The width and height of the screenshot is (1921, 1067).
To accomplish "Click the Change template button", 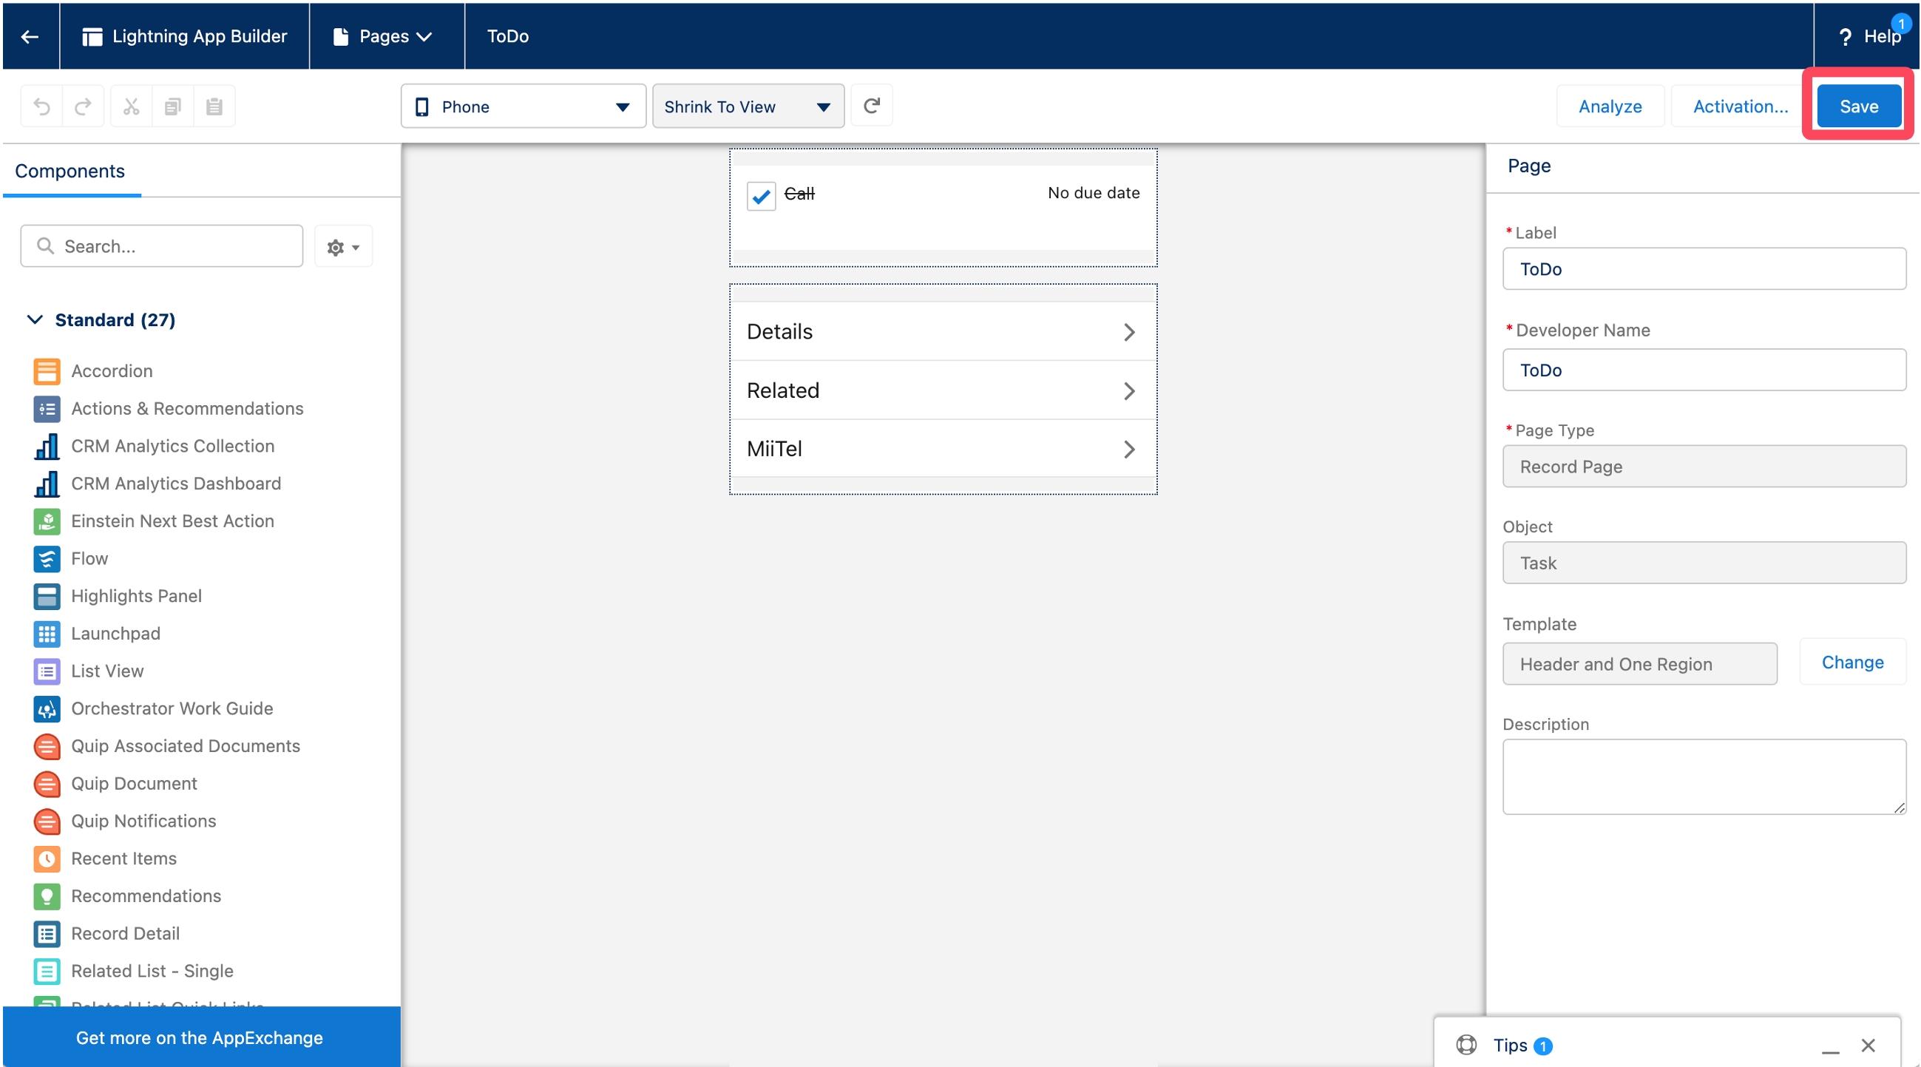I will click(1852, 662).
